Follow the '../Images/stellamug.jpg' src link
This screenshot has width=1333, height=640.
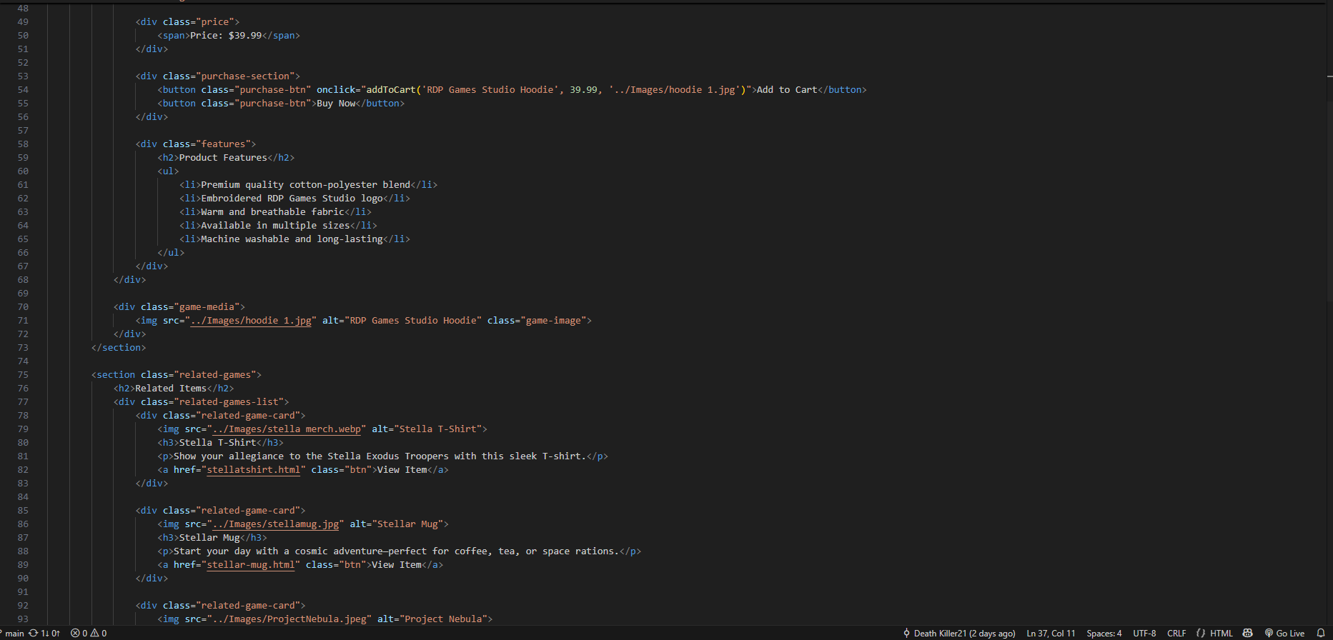point(276,524)
